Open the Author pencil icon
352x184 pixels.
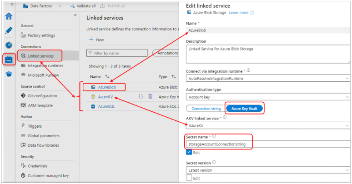pyautogui.click(x=9, y=31)
